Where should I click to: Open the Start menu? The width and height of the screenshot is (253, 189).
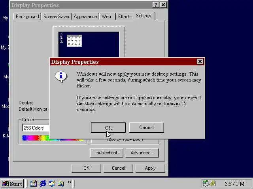(12, 184)
